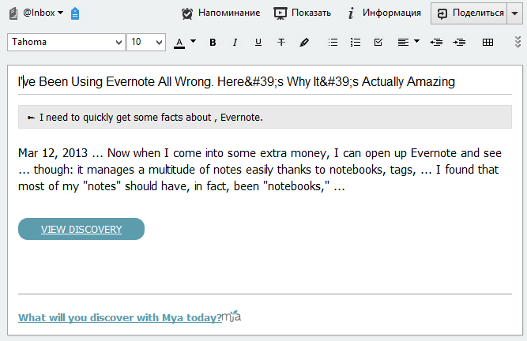Toggle bold formatting
The height and width of the screenshot is (341, 527).
213,43
